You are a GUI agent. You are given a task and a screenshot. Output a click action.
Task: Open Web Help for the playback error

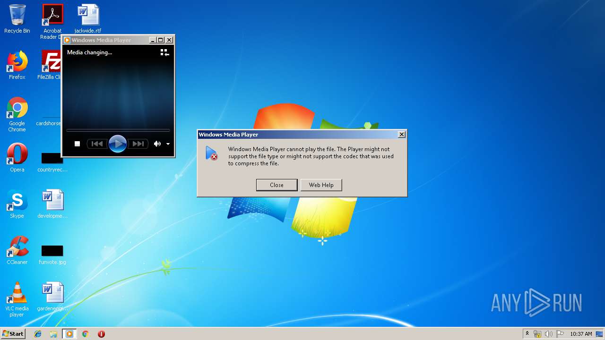coord(321,185)
